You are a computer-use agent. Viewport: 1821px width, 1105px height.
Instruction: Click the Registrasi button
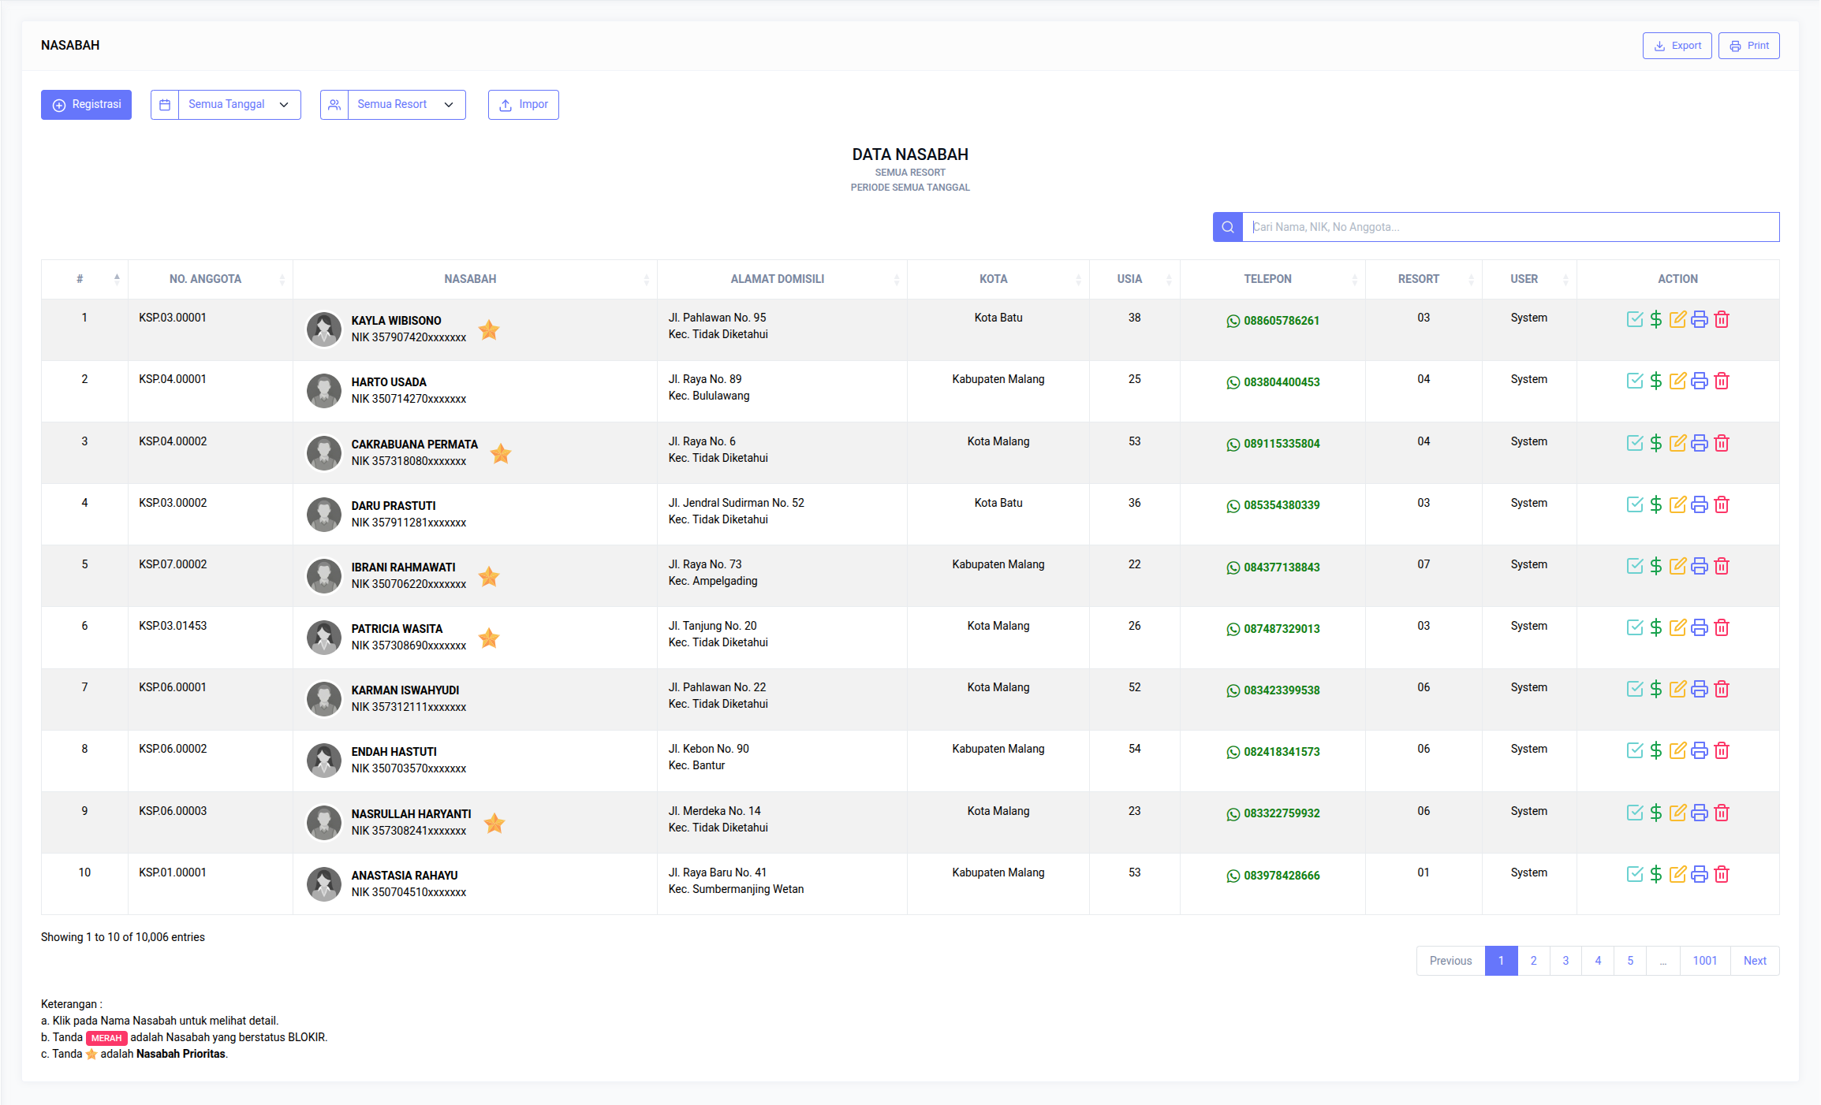pos(86,105)
